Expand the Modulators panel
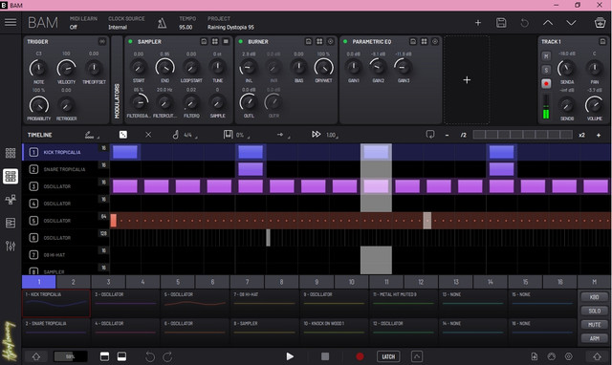The height and width of the screenshot is (365, 612). (117, 80)
